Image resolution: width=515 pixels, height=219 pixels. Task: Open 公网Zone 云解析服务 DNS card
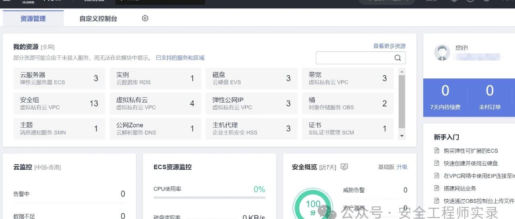pyautogui.click(x=155, y=129)
